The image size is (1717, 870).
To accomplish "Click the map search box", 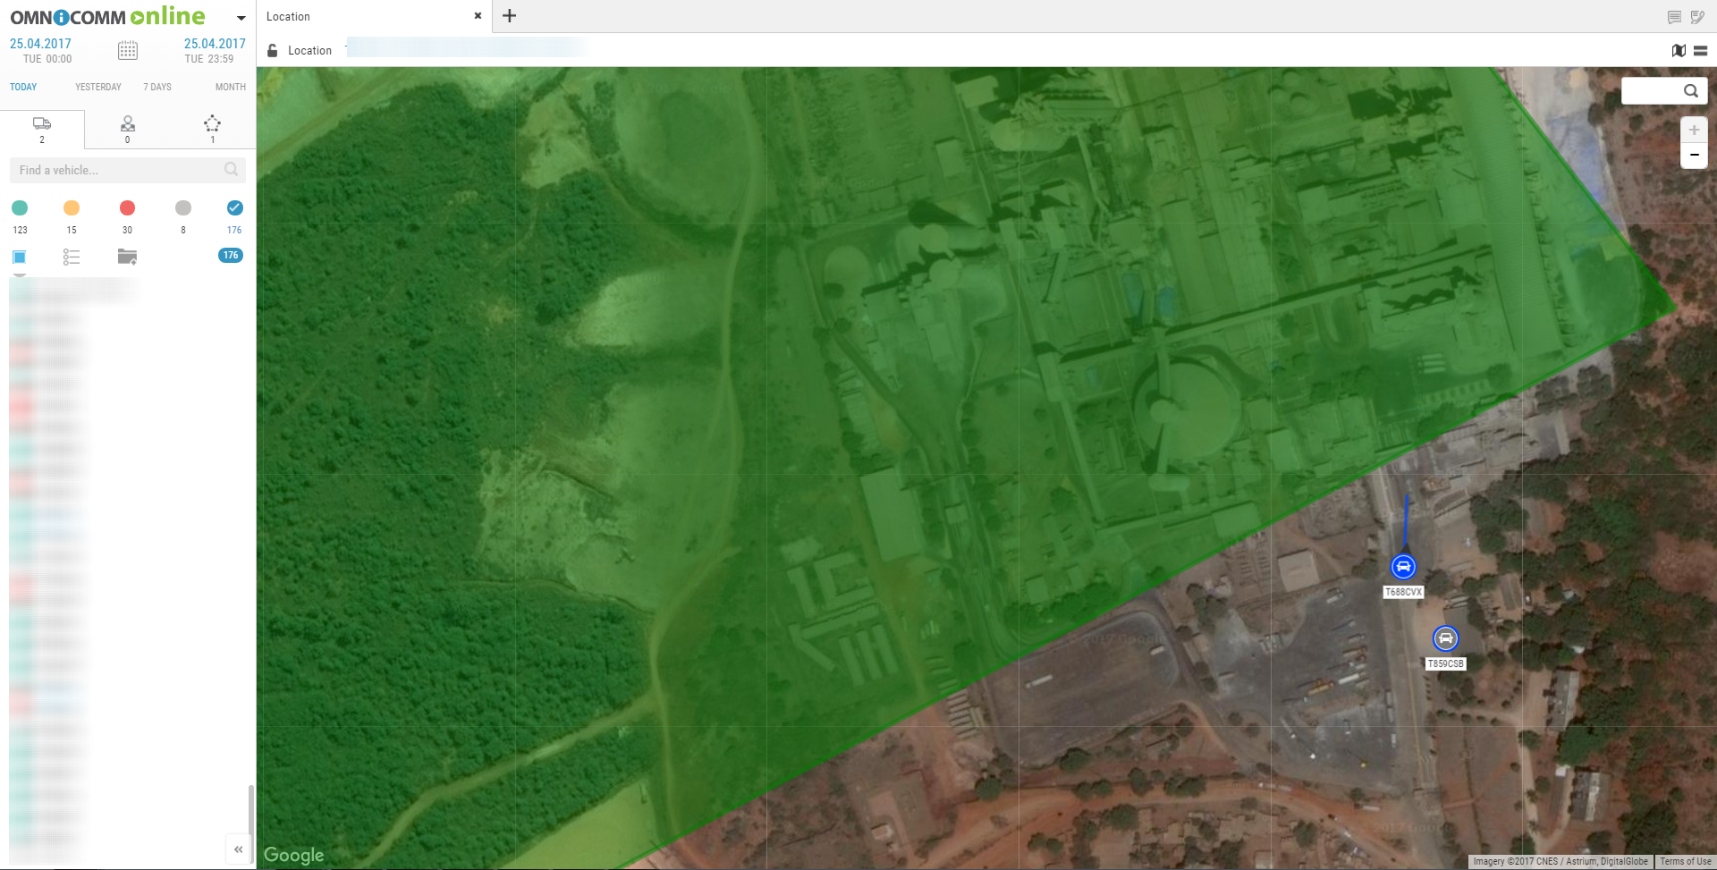I will point(1663,91).
